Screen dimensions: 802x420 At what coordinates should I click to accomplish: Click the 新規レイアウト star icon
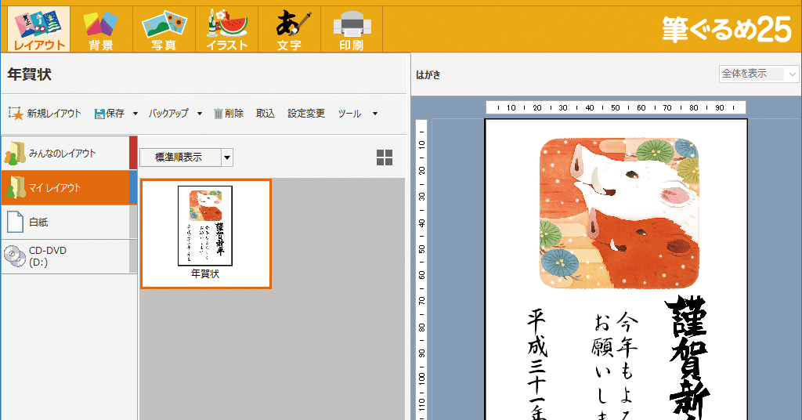(16, 113)
